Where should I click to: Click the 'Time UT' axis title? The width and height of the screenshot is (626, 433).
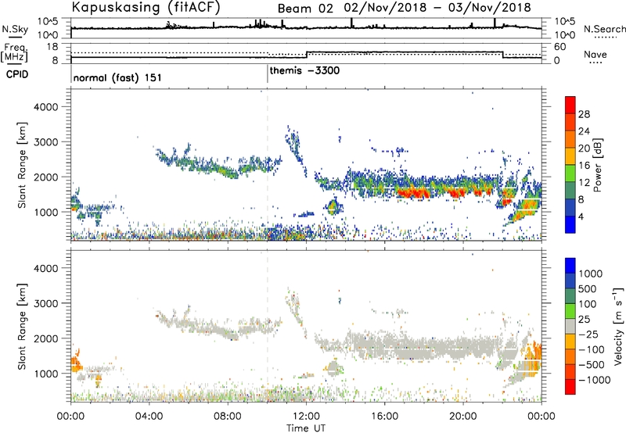click(306, 428)
